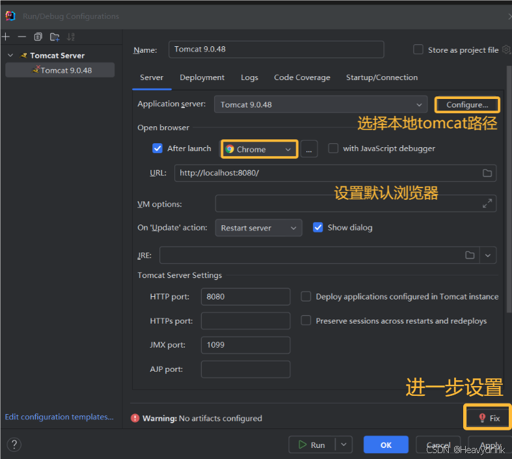Remove selected configuration with minus icon
Screen dimensions: 512x459
(x=22, y=37)
